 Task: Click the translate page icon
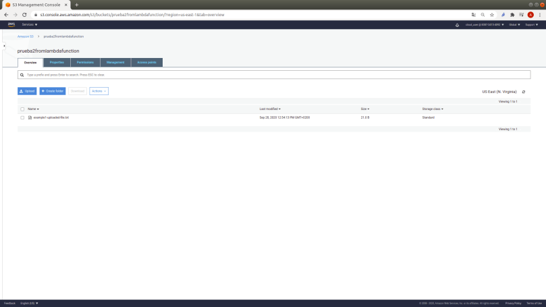point(473,14)
